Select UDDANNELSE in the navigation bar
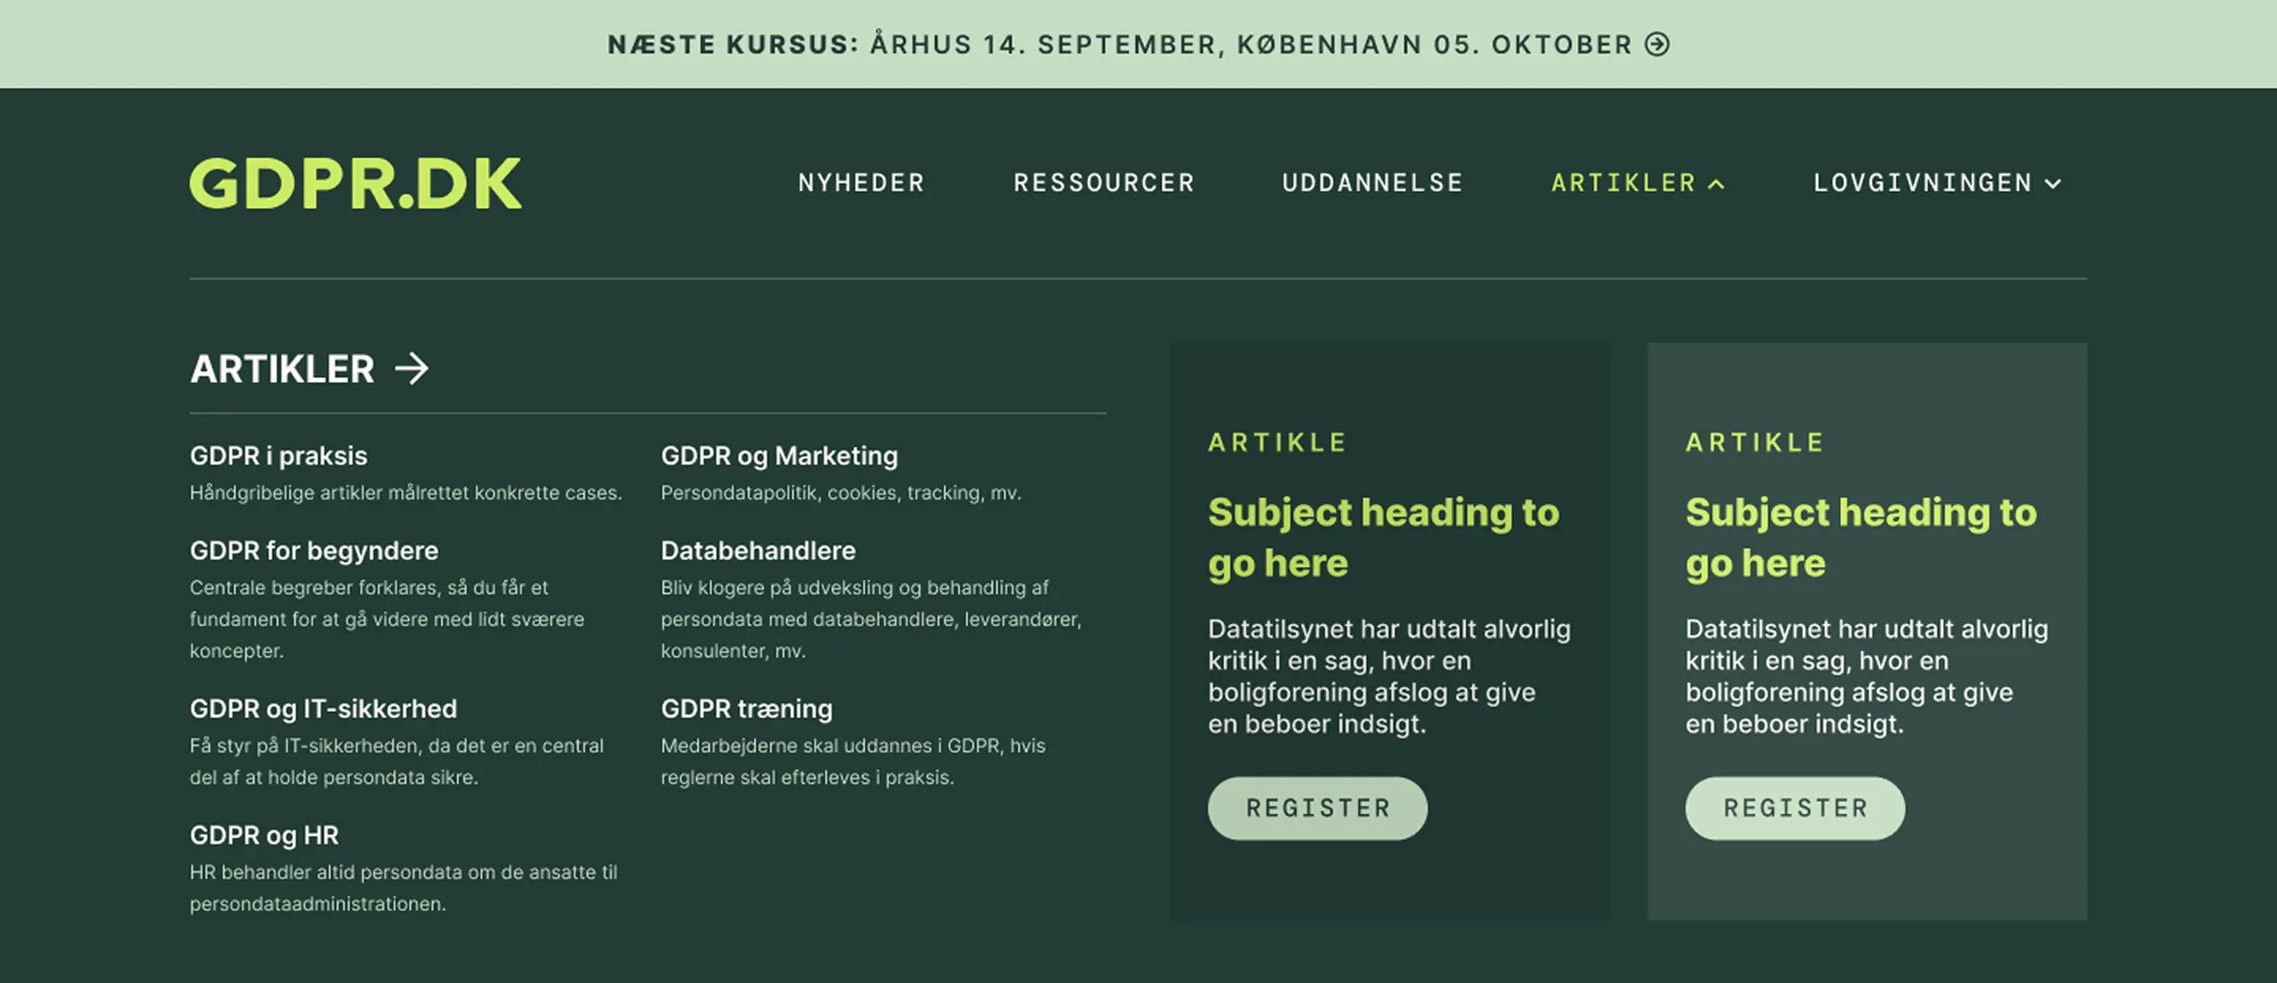This screenshot has width=2277, height=983. point(1373,183)
